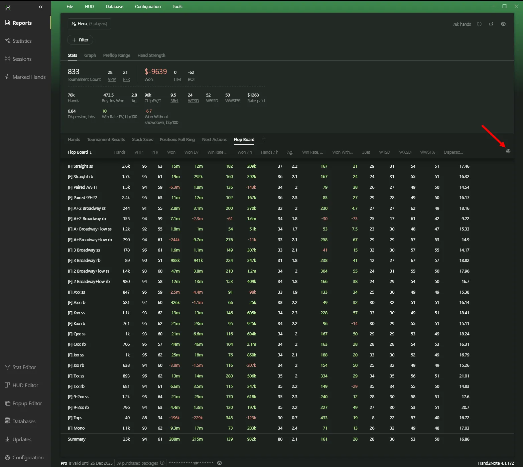Image resolution: width=523 pixels, height=467 pixels.
Task: Click the underlined VPIP stat link
Action: [112, 80]
